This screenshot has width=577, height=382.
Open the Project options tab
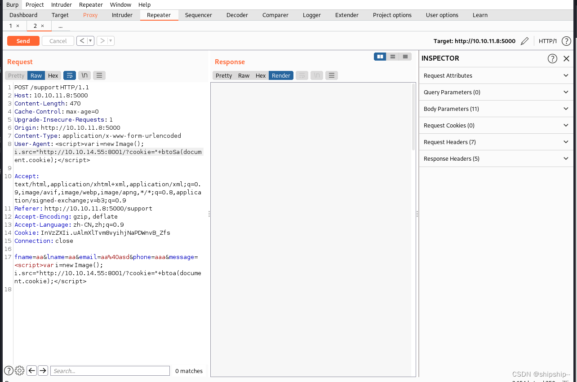[392, 15]
